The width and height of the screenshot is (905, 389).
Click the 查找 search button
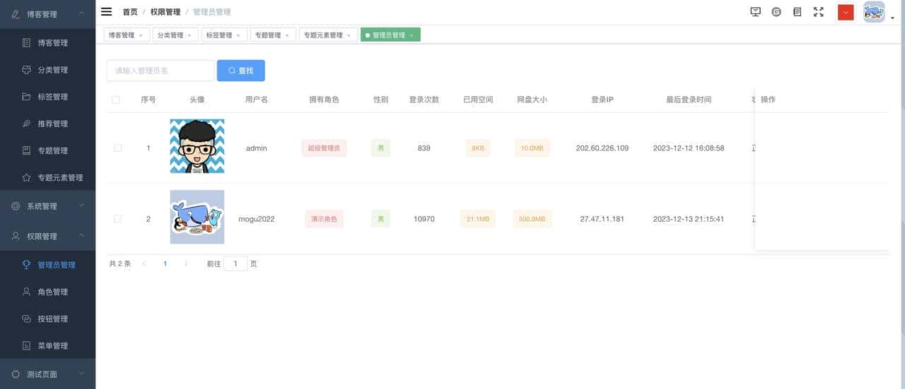(x=241, y=71)
